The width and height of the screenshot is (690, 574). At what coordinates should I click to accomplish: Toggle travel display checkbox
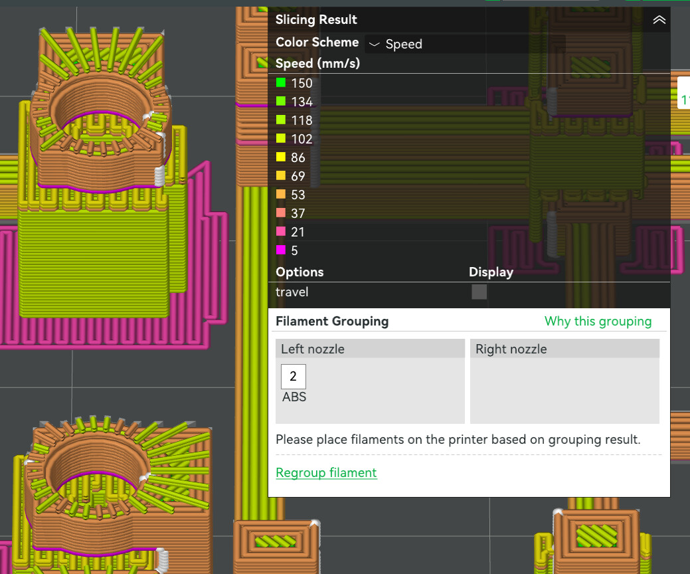tap(479, 292)
